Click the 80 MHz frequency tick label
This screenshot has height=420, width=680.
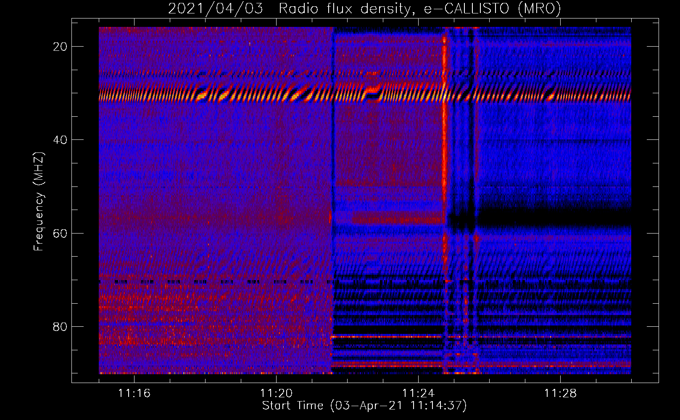(60, 326)
